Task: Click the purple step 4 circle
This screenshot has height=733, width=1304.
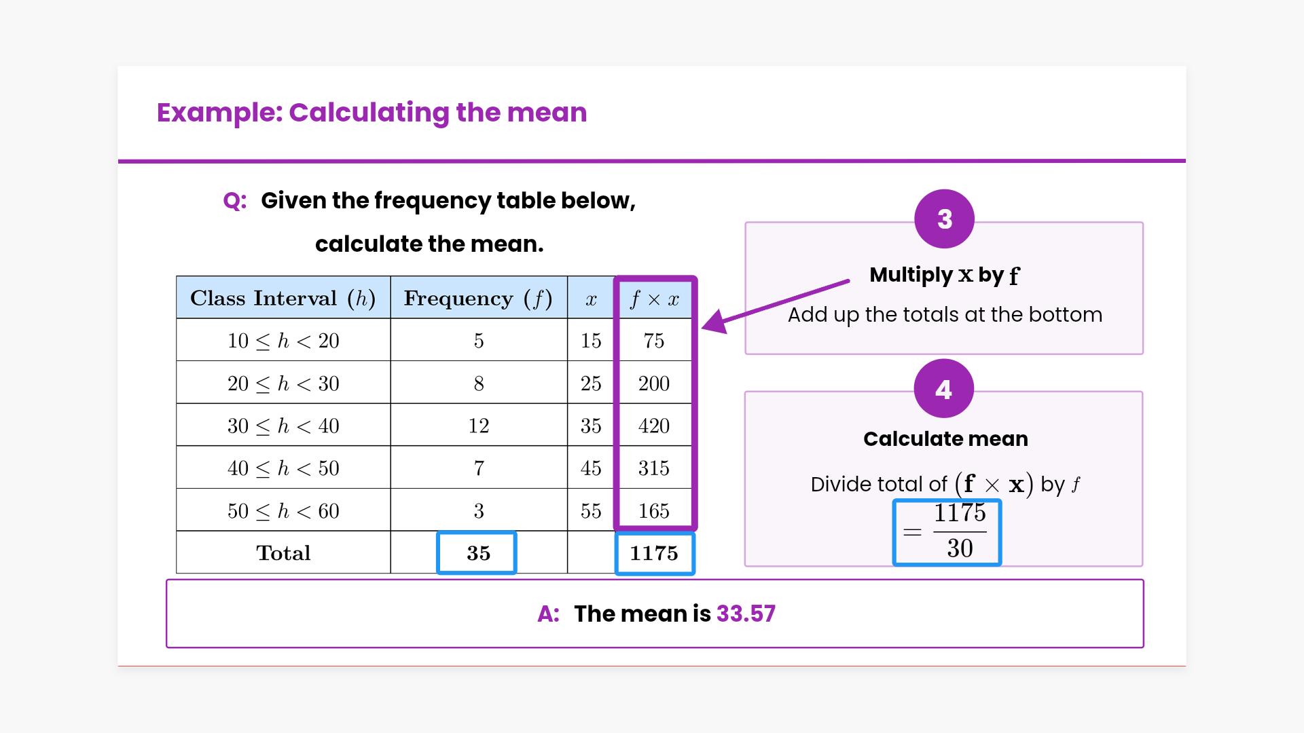Action: coord(943,389)
